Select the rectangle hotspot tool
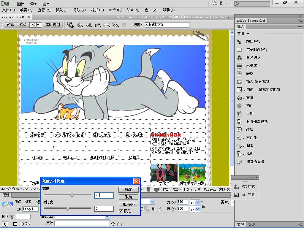304x228 pixels. (x=15, y=224)
